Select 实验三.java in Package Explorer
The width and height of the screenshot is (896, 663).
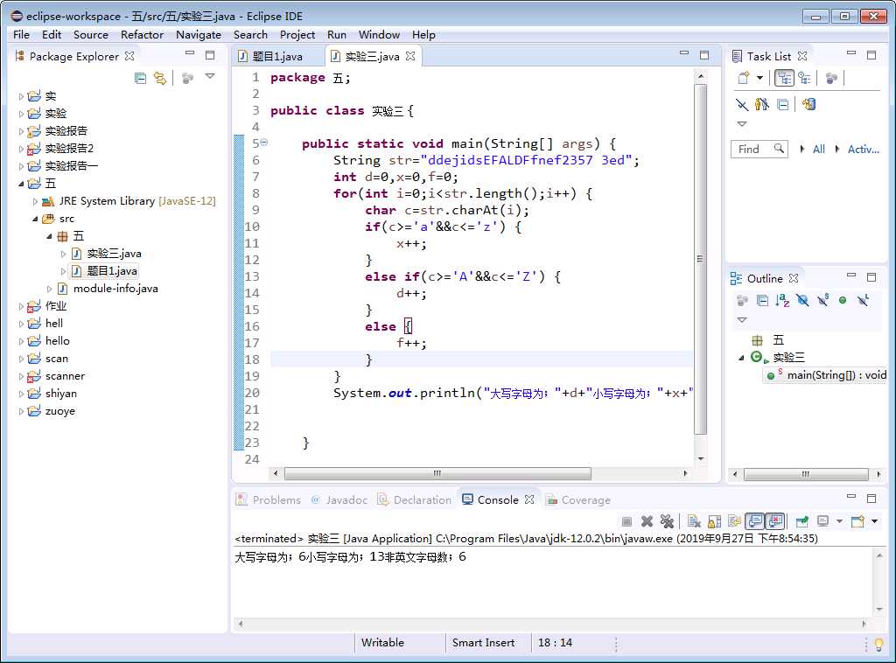(108, 254)
